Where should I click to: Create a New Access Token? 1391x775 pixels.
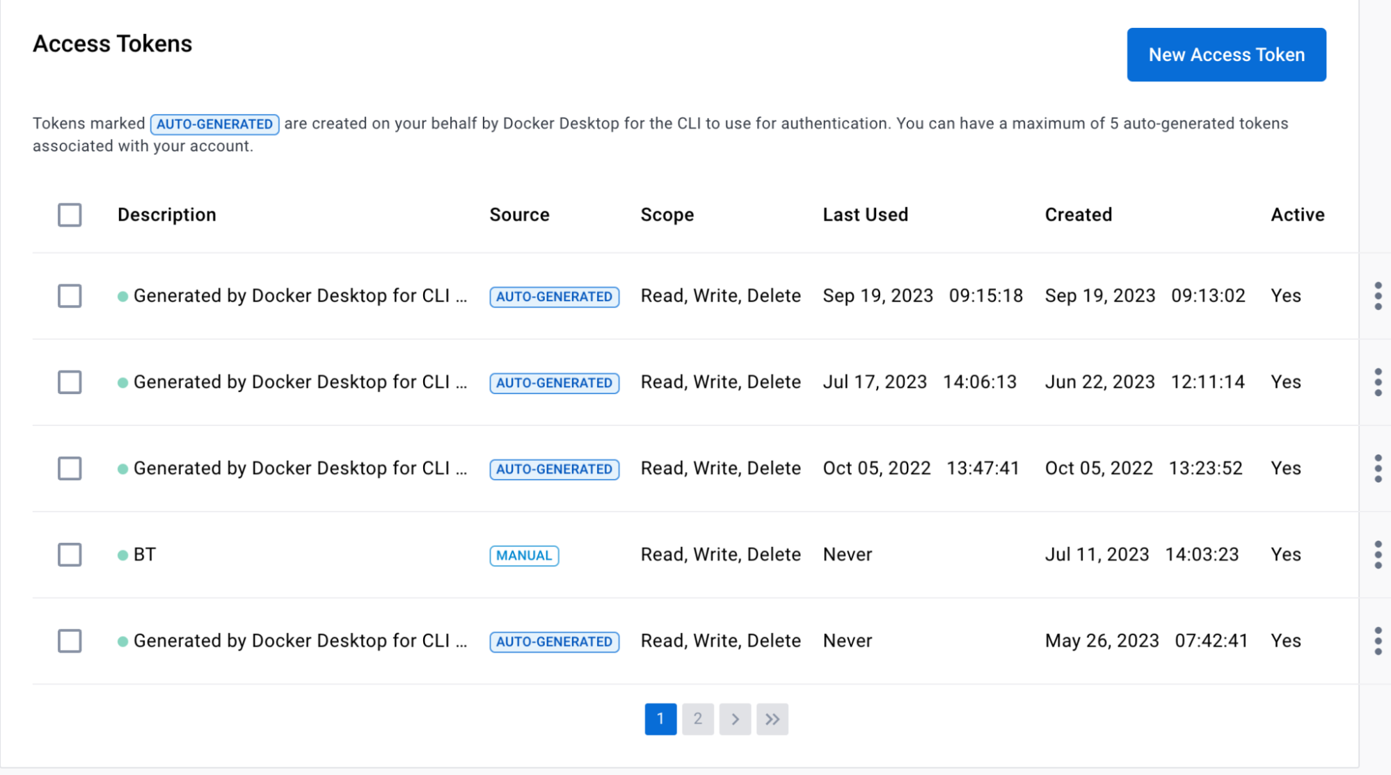pyautogui.click(x=1226, y=54)
